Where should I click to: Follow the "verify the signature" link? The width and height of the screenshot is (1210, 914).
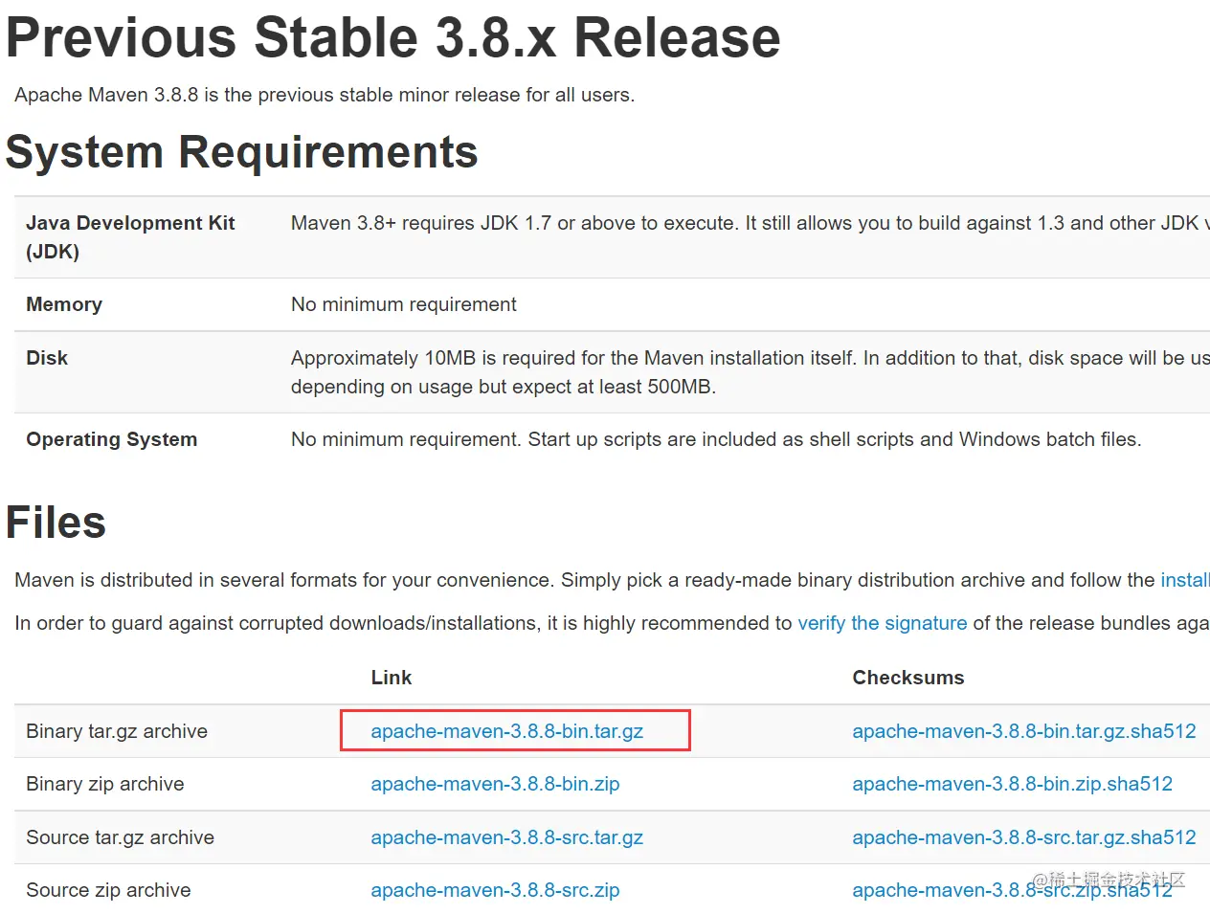coord(882,623)
